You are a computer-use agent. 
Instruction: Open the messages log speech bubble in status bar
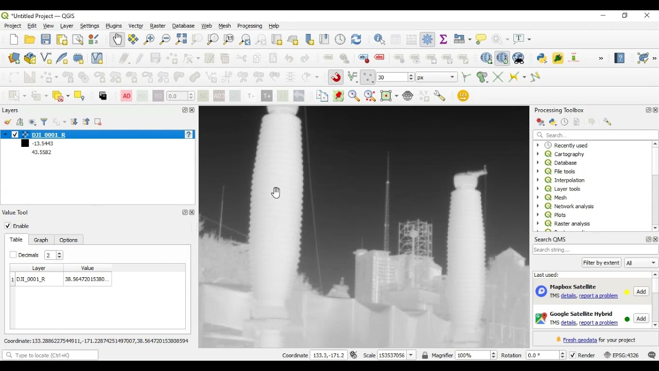(x=652, y=356)
